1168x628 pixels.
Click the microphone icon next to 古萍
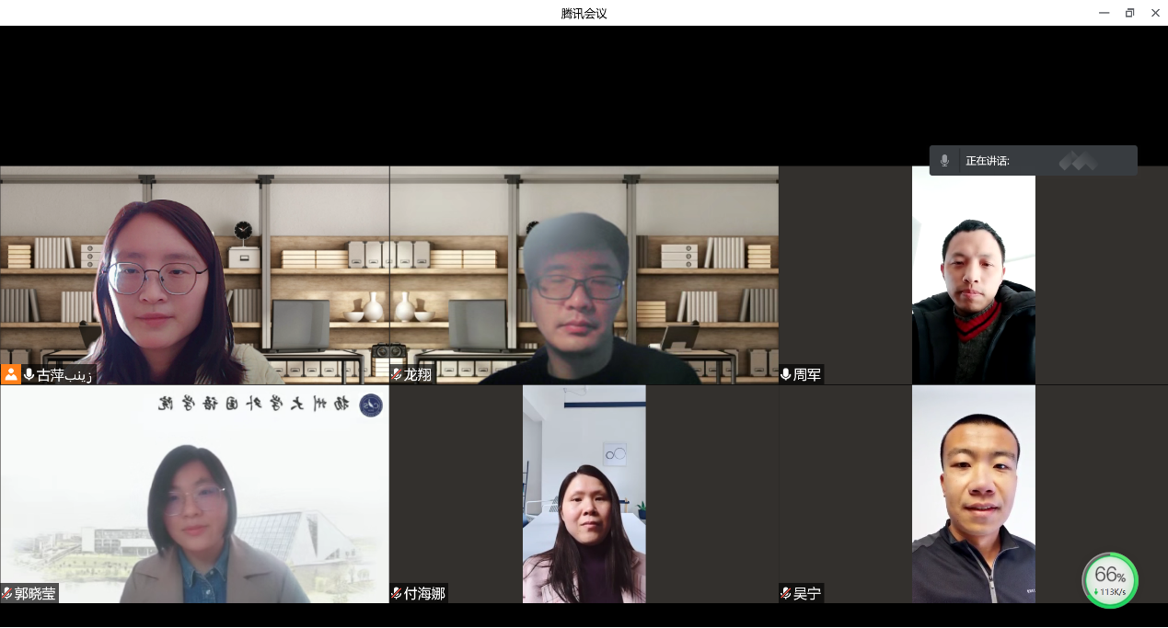(x=29, y=375)
